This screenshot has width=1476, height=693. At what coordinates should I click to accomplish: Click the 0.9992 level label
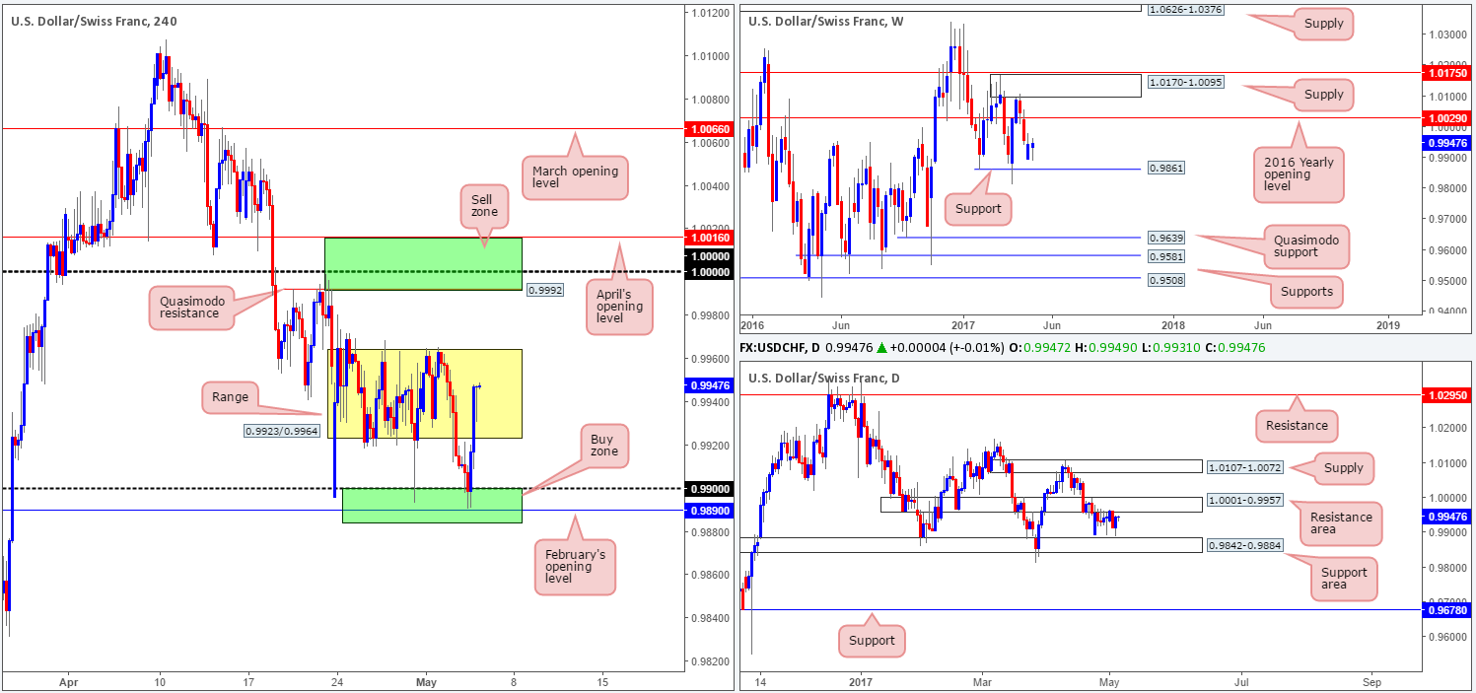tap(545, 291)
